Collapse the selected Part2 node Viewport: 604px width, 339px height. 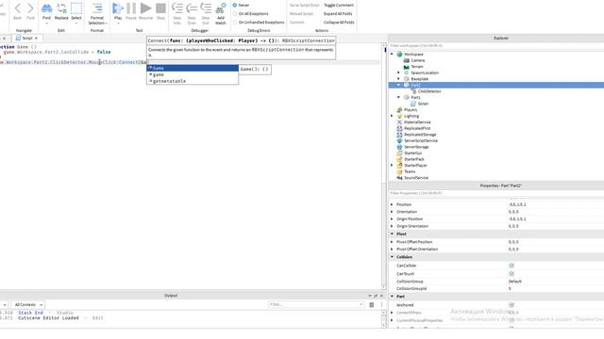[x=398, y=85]
